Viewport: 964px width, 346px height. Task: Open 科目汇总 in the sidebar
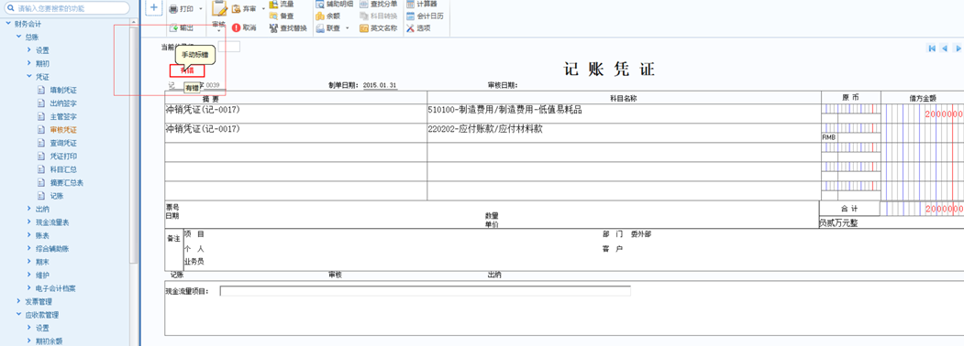(x=63, y=169)
